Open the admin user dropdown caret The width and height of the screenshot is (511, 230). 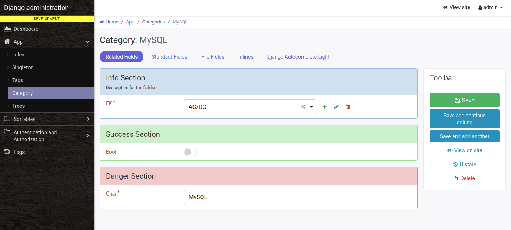click(501, 7)
